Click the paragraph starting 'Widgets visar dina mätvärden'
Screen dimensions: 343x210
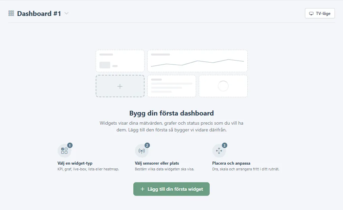pos(172,126)
